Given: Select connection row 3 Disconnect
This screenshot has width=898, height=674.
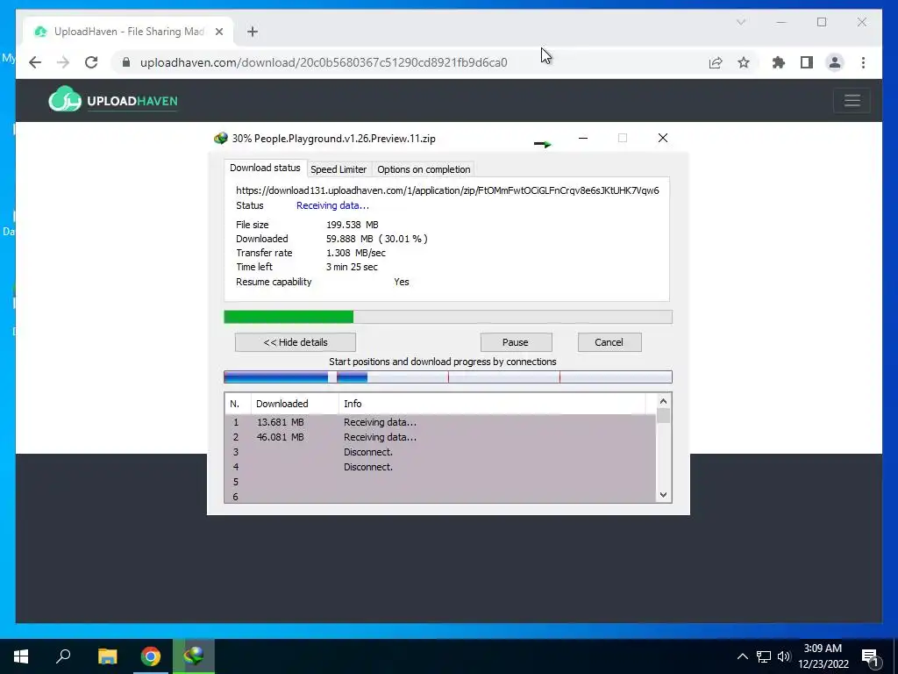Looking at the screenshot, I should click(440, 452).
